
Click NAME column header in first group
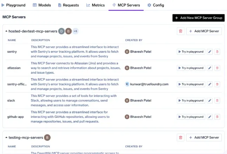12,40
